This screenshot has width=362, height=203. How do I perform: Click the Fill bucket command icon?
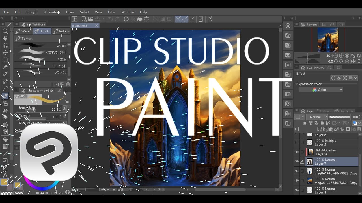[x=140, y=19]
